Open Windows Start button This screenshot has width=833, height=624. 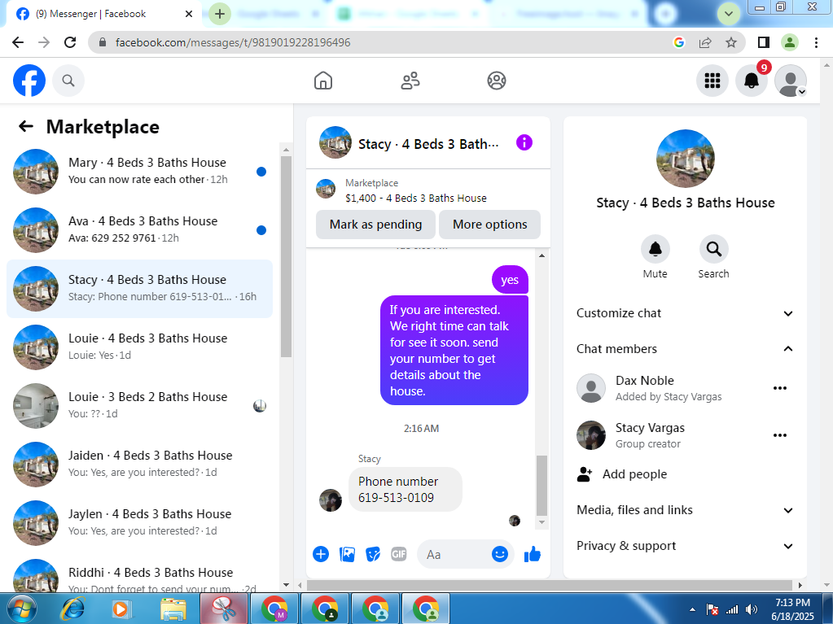22,609
